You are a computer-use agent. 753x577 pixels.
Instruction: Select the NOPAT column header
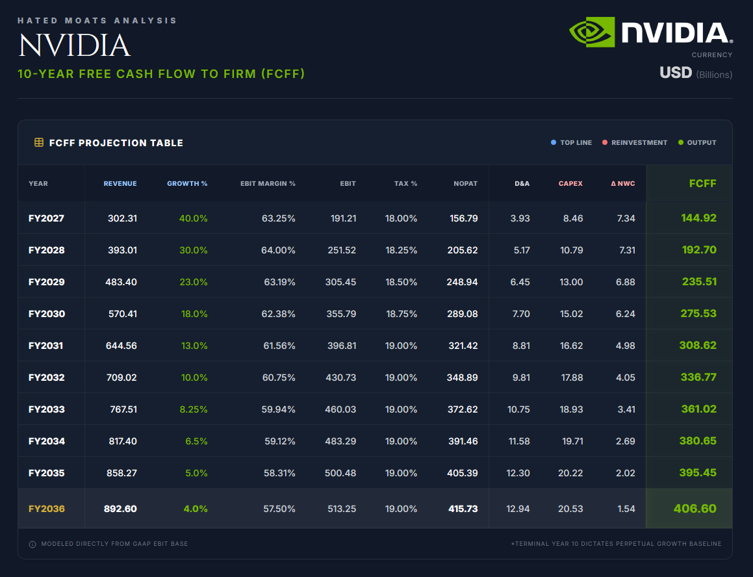click(x=465, y=183)
